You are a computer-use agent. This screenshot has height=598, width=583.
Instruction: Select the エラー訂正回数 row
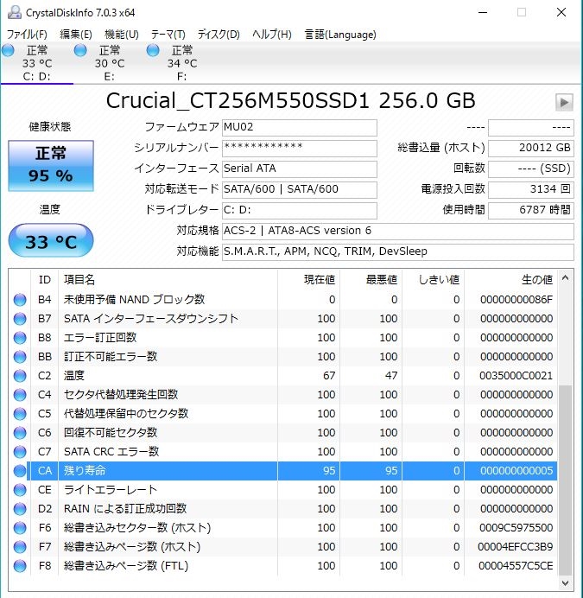pyautogui.click(x=283, y=338)
